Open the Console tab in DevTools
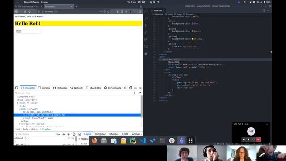Screen dimensions: 286x161 click(x=44, y=88)
